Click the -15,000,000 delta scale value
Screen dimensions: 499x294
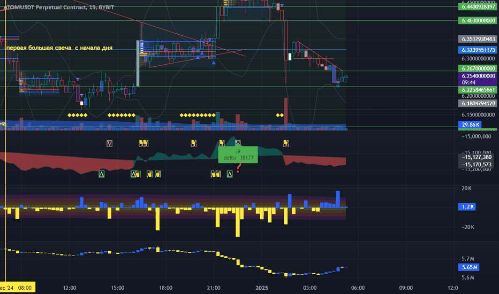(477, 136)
